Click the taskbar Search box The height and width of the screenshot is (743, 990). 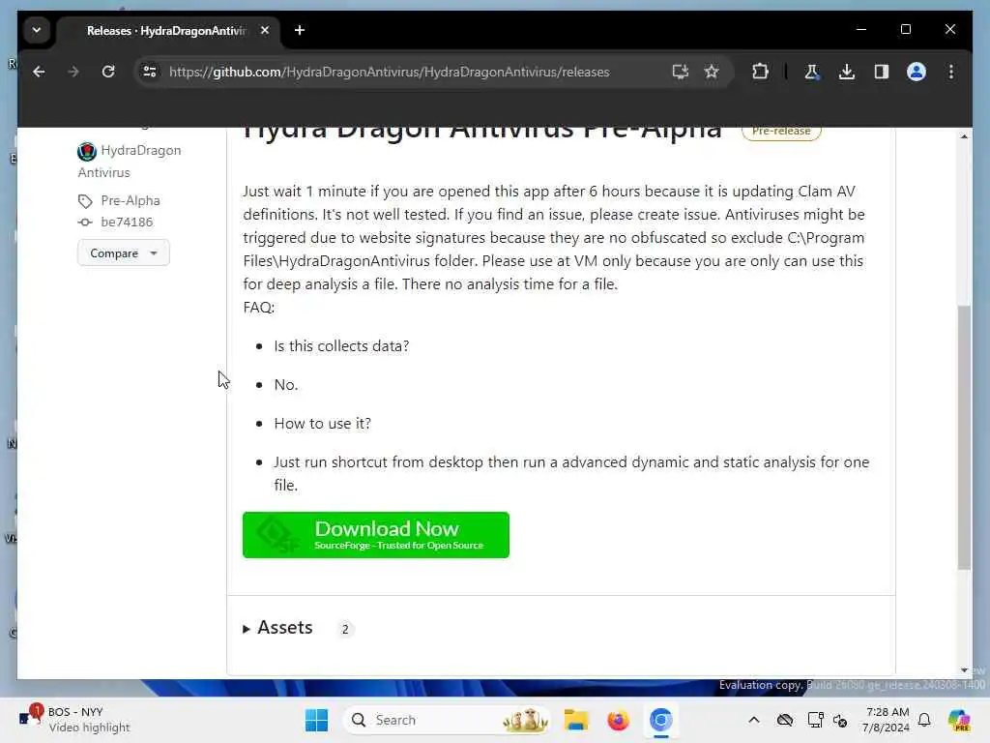pyautogui.click(x=447, y=720)
